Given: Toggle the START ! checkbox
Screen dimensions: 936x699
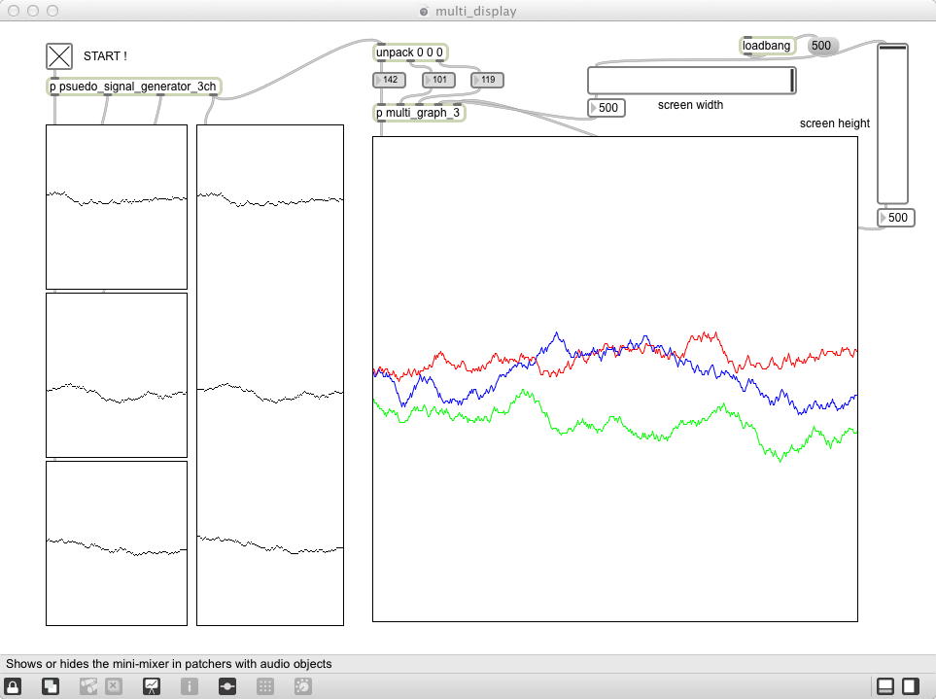Looking at the screenshot, I should coord(59,56).
